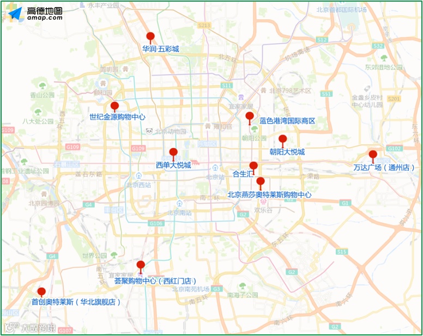The width and height of the screenshot is (423, 336).
Task: Click the 永丰产业园 label
Action: coord(104,5)
